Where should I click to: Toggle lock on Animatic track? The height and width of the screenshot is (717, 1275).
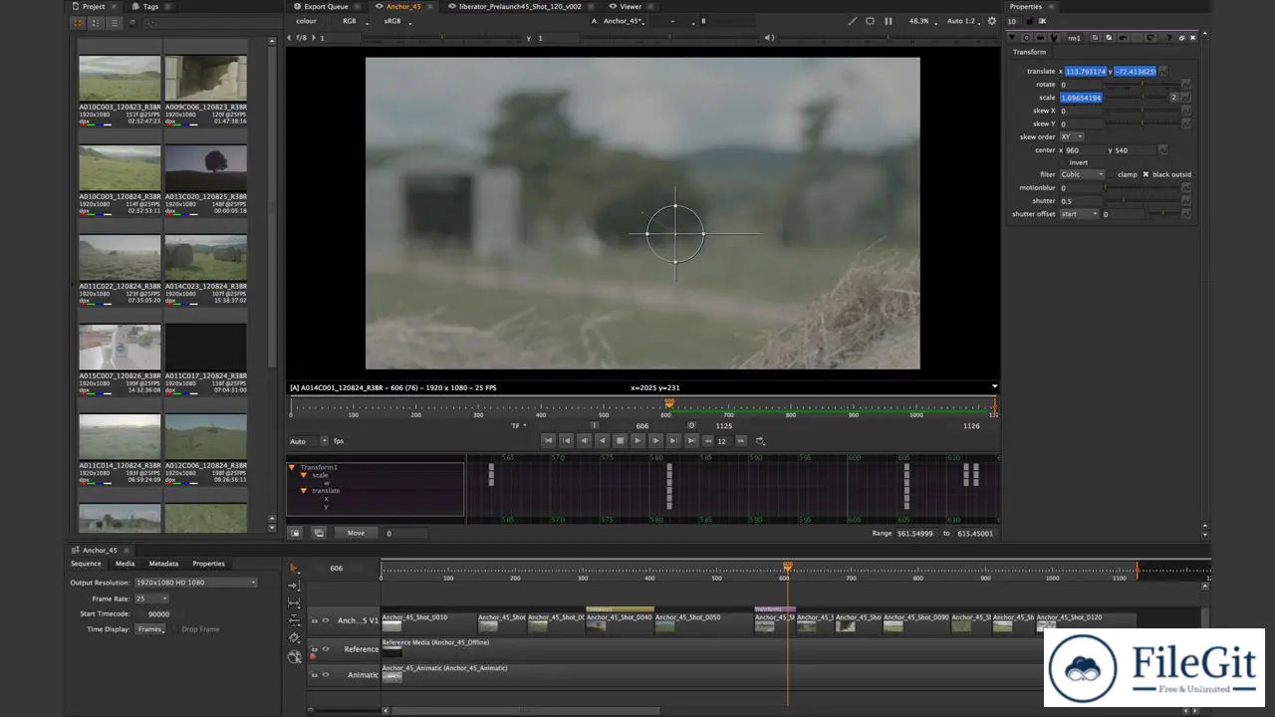tap(314, 675)
